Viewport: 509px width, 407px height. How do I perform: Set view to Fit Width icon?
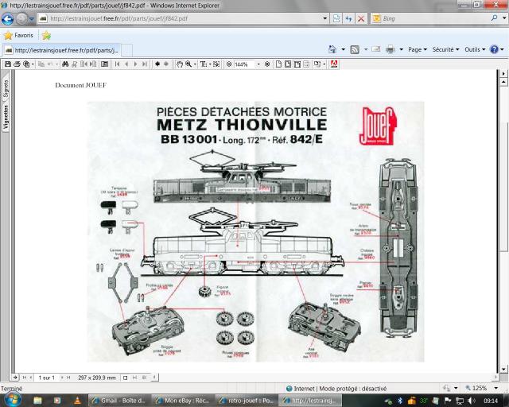point(297,64)
